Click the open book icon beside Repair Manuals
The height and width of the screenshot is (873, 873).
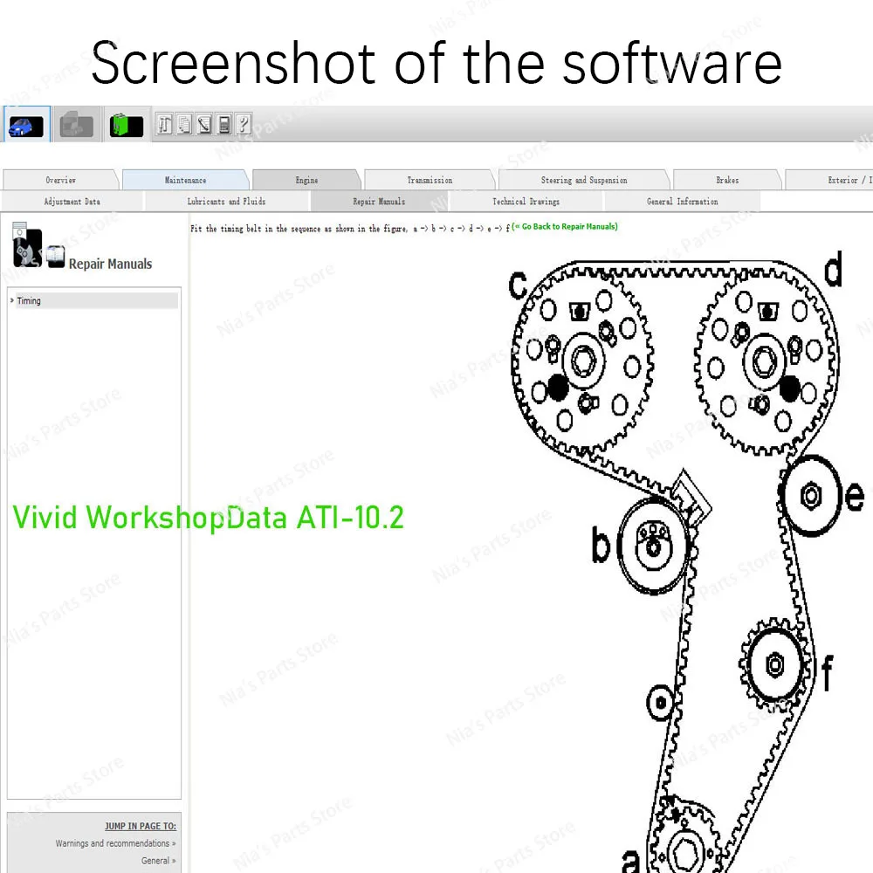[56, 257]
